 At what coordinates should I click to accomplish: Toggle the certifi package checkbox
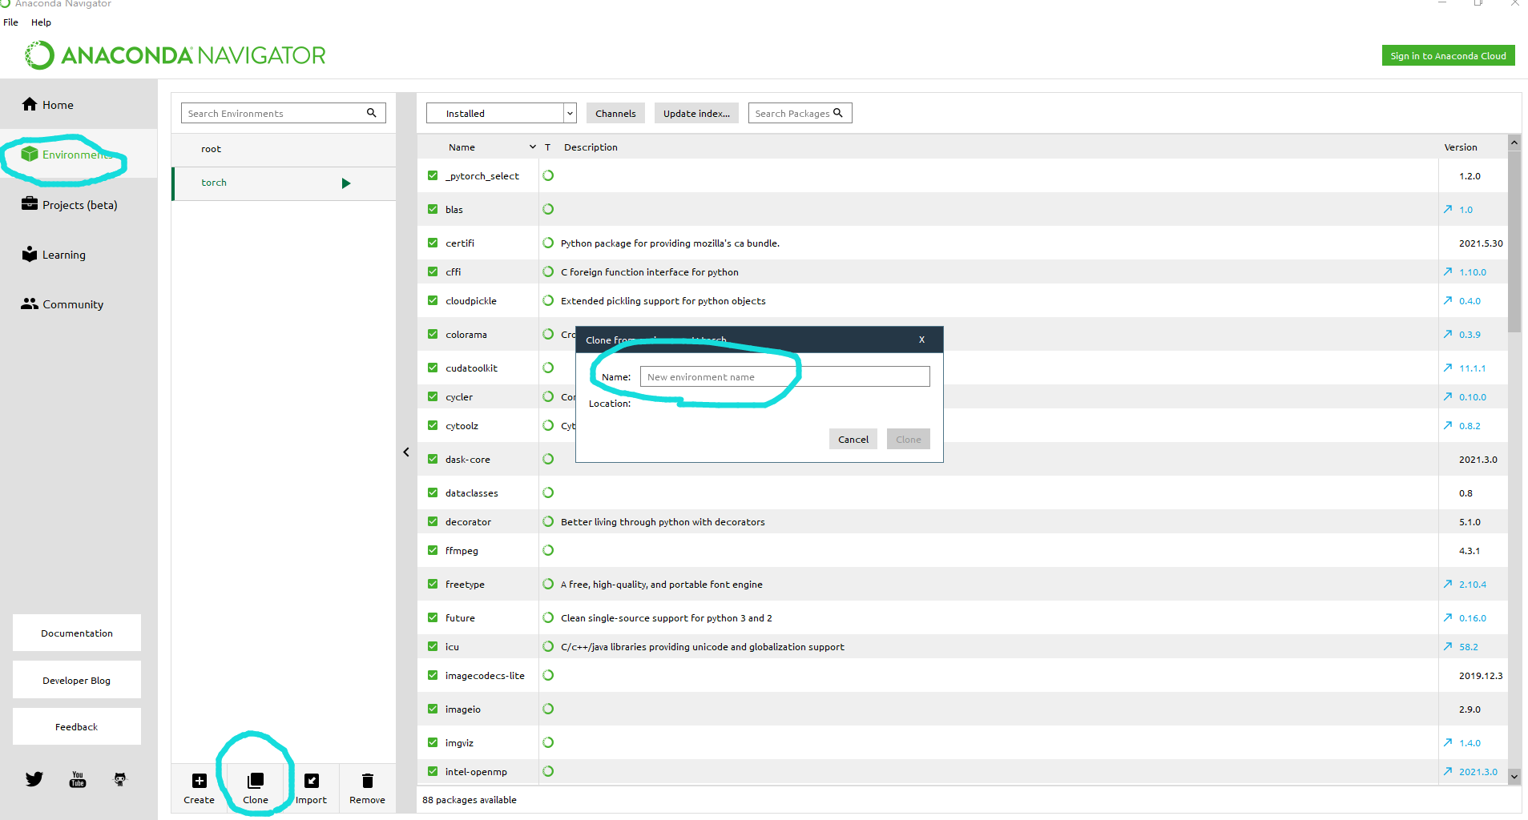pyautogui.click(x=433, y=243)
